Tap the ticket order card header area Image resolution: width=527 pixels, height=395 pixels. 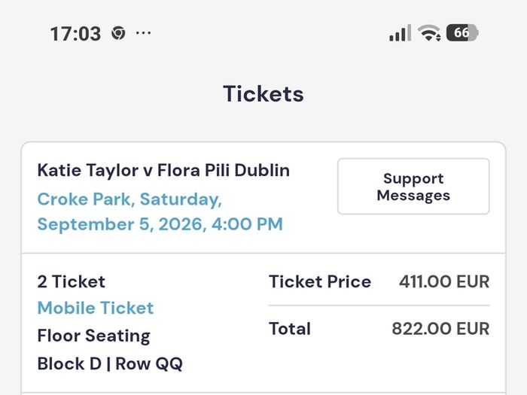coord(263,198)
